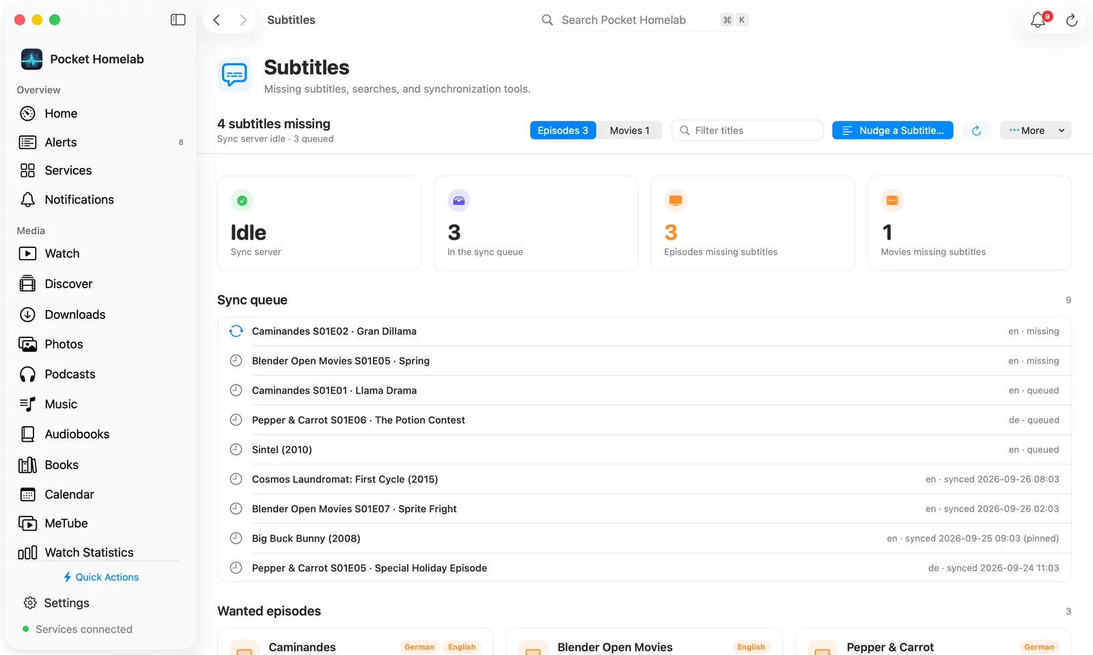Click the top-right reload icon

click(x=1072, y=20)
